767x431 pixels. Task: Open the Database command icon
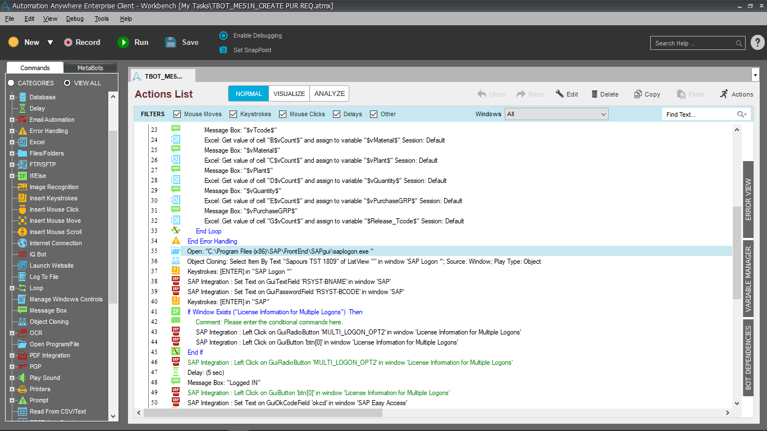pyautogui.click(x=22, y=97)
